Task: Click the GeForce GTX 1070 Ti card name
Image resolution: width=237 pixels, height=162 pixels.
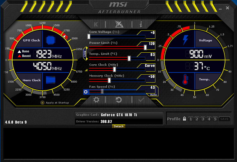Action: point(119,115)
